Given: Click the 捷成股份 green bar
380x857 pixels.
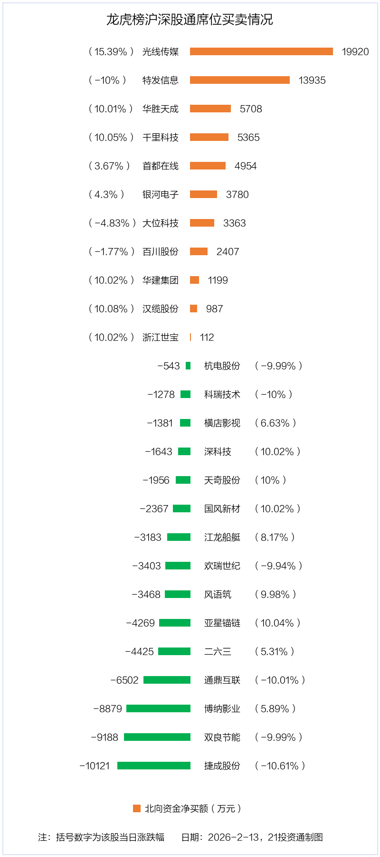Looking at the screenshot, I should (154, 766).
